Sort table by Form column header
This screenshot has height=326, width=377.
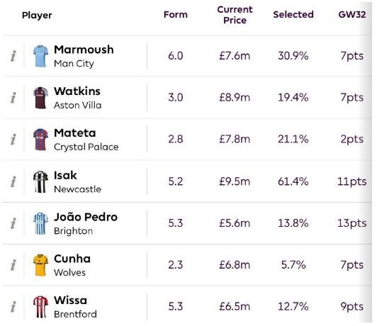[176, 15]
